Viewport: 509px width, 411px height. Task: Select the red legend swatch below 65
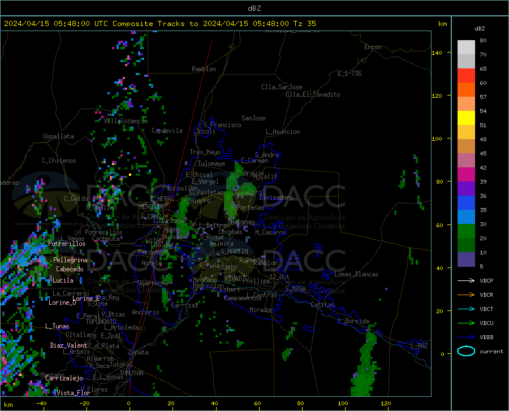click(466, 76)
